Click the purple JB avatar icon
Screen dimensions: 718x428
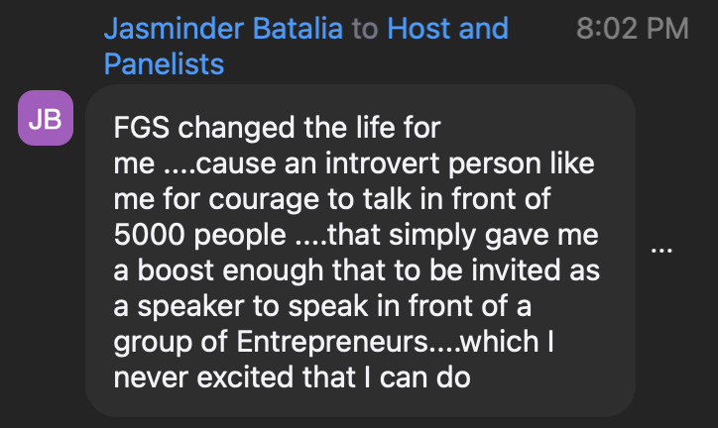[45, 120]
